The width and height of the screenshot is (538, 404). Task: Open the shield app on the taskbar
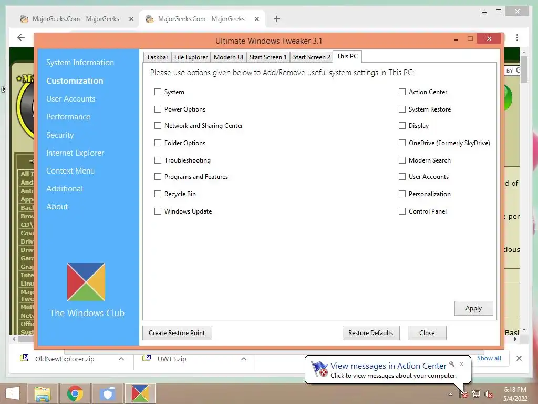[x=107, y=393]
